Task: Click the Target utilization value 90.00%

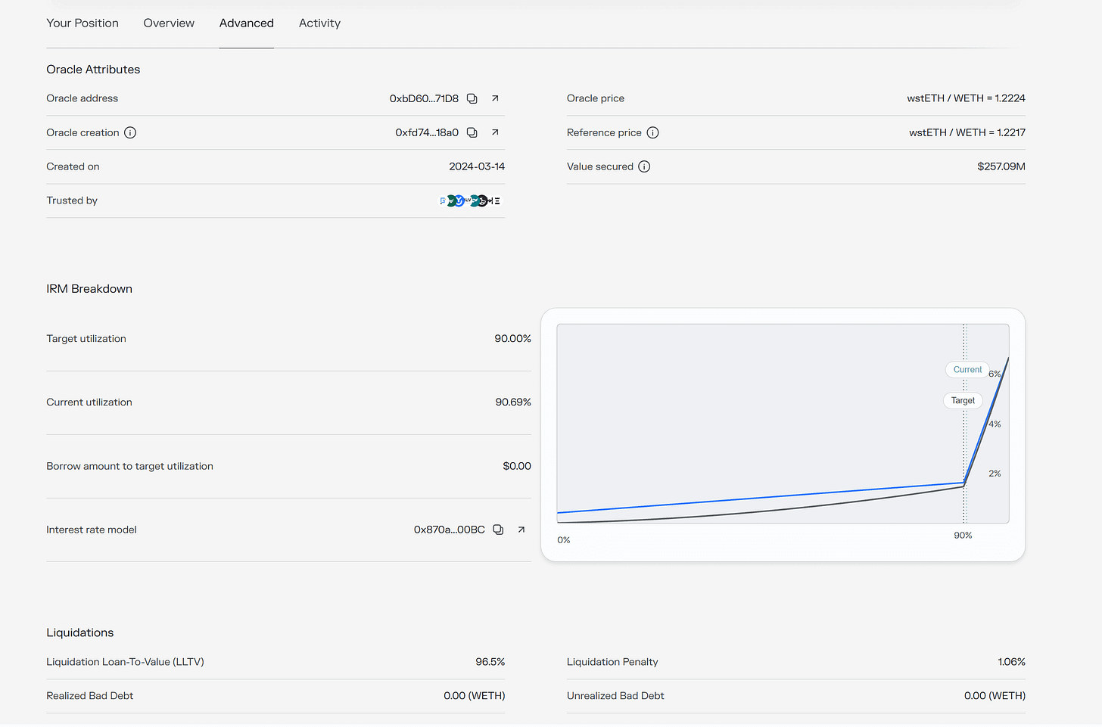Action: click(512, 339)
